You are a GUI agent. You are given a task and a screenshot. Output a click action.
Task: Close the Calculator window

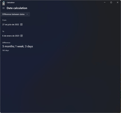tap(118, 3)
